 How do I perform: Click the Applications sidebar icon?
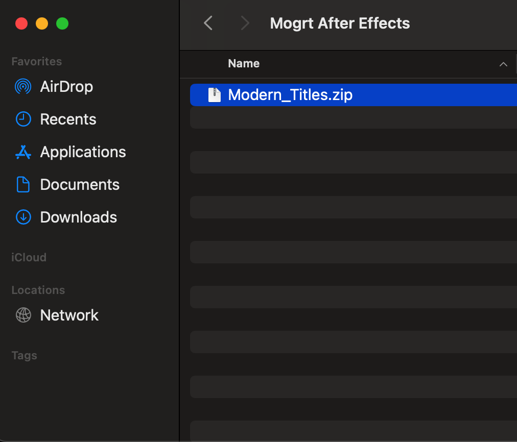(23, 152)
